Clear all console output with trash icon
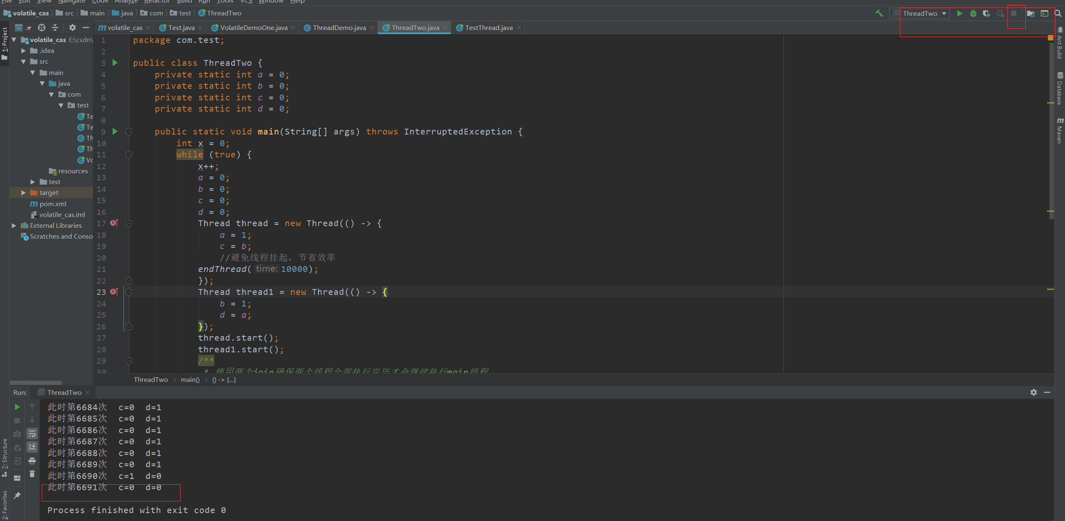The image size is (1065, 521). tap(32, 474)
